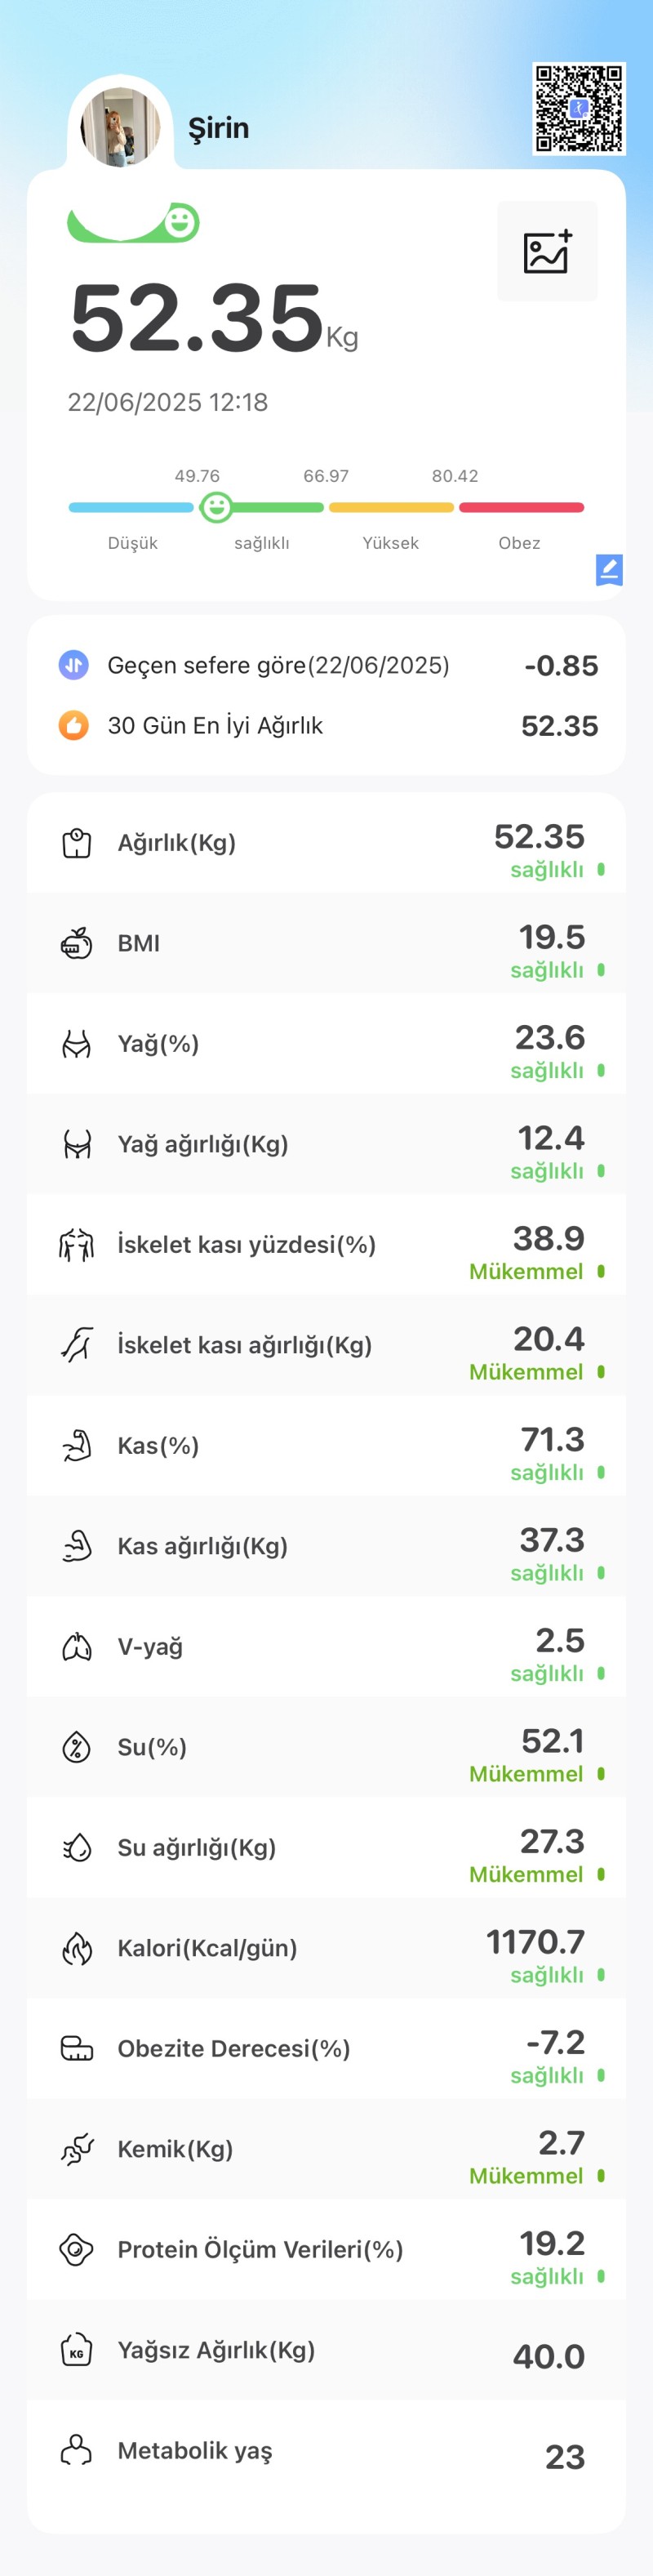Image resolution: width=653 pixels, height=2576 pixels.
Task: Open the Kemik(Kg) bone row
Action: coord(326,2148)
